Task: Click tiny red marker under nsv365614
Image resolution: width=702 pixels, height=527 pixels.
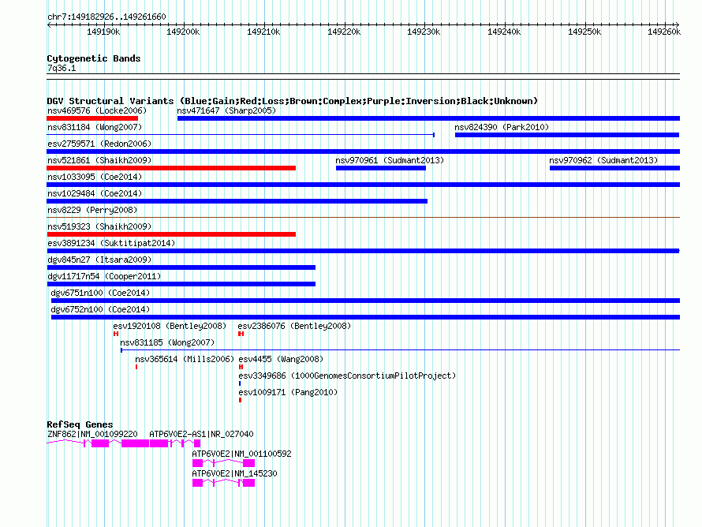Action: pos(136,367)
